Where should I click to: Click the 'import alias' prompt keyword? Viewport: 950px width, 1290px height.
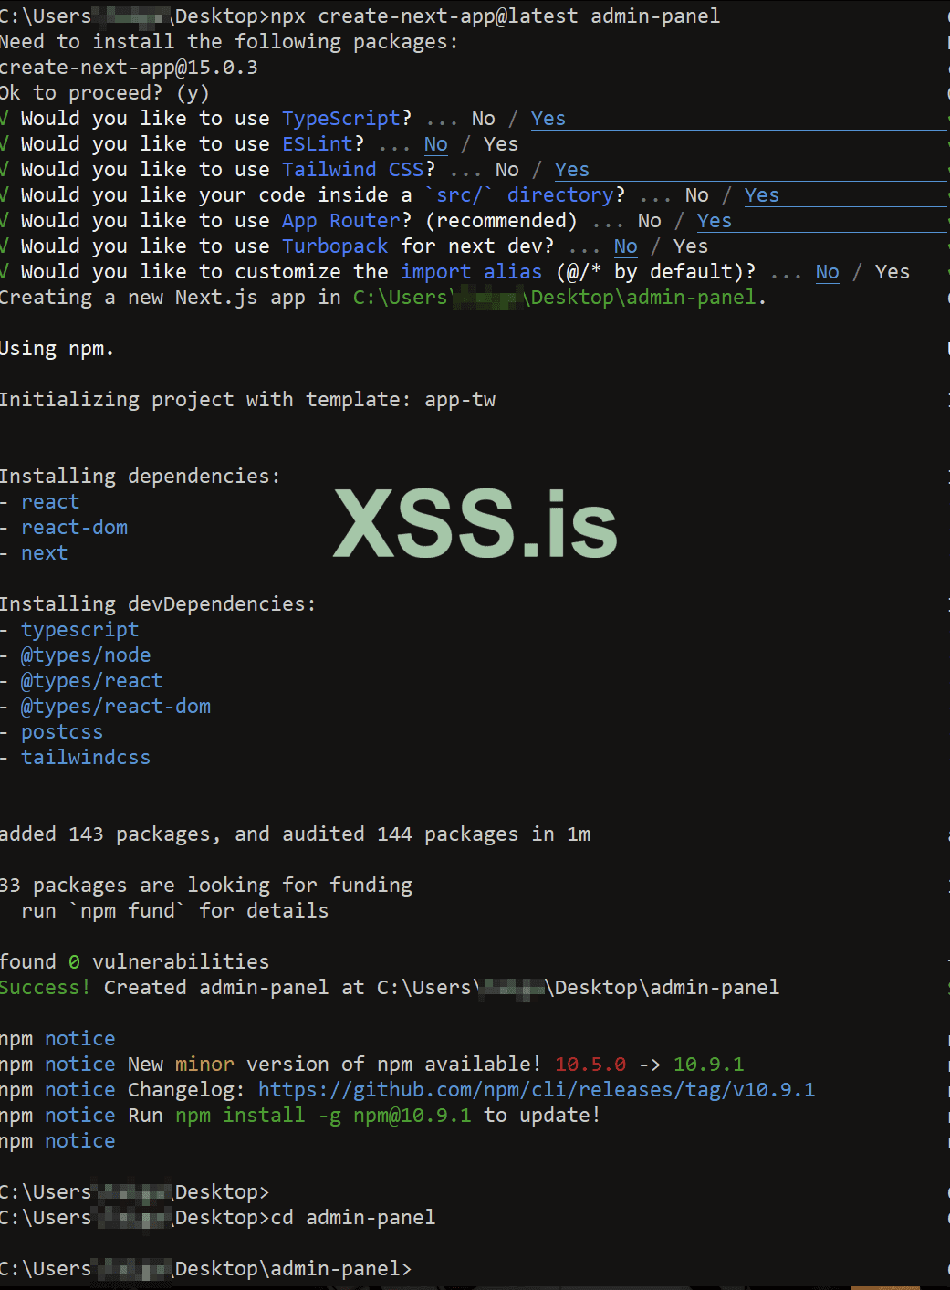coord(472,272)
